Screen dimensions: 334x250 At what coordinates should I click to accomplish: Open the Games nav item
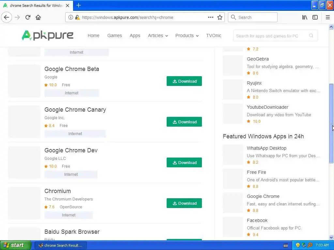[114, 35]
